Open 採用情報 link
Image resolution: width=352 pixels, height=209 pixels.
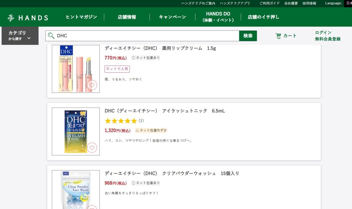tap(309, 3)
